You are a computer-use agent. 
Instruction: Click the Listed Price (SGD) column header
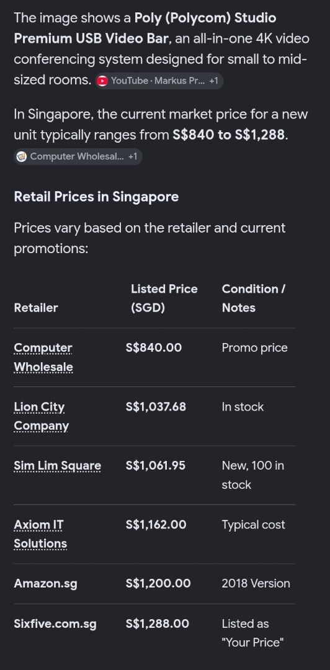(164, 298)
